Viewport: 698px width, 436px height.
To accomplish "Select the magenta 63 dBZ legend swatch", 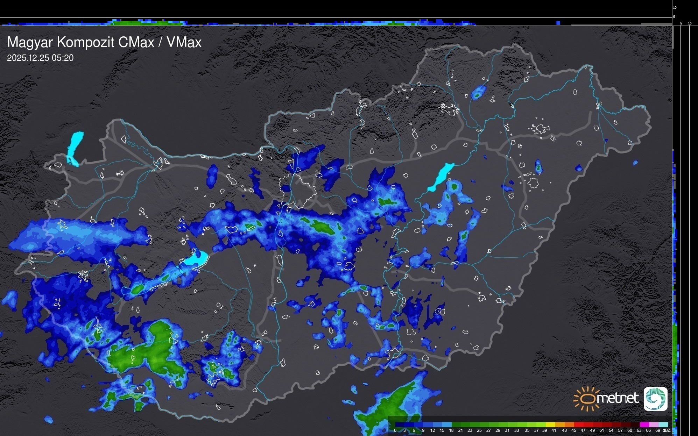I will 644,424.
